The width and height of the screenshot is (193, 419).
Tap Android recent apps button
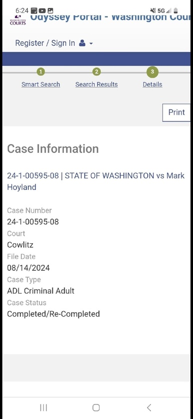tap(43, 408)
